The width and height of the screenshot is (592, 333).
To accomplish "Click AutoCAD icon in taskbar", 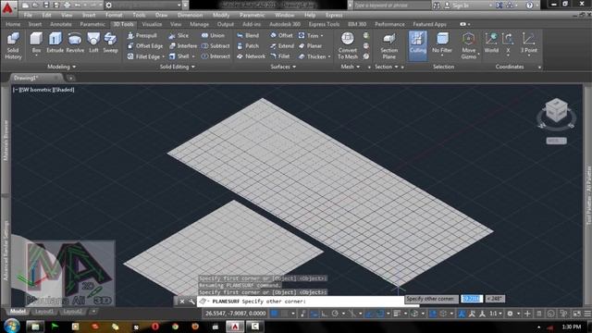I will [x=235, y=327].
